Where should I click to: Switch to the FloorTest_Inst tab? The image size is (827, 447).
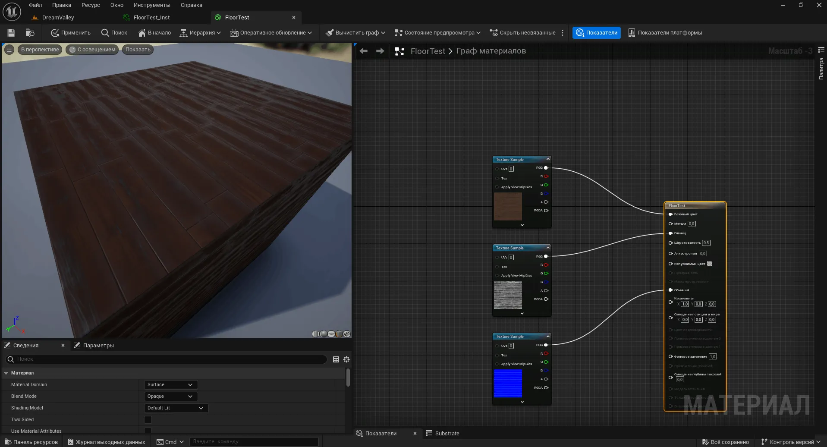coord(151,18)
